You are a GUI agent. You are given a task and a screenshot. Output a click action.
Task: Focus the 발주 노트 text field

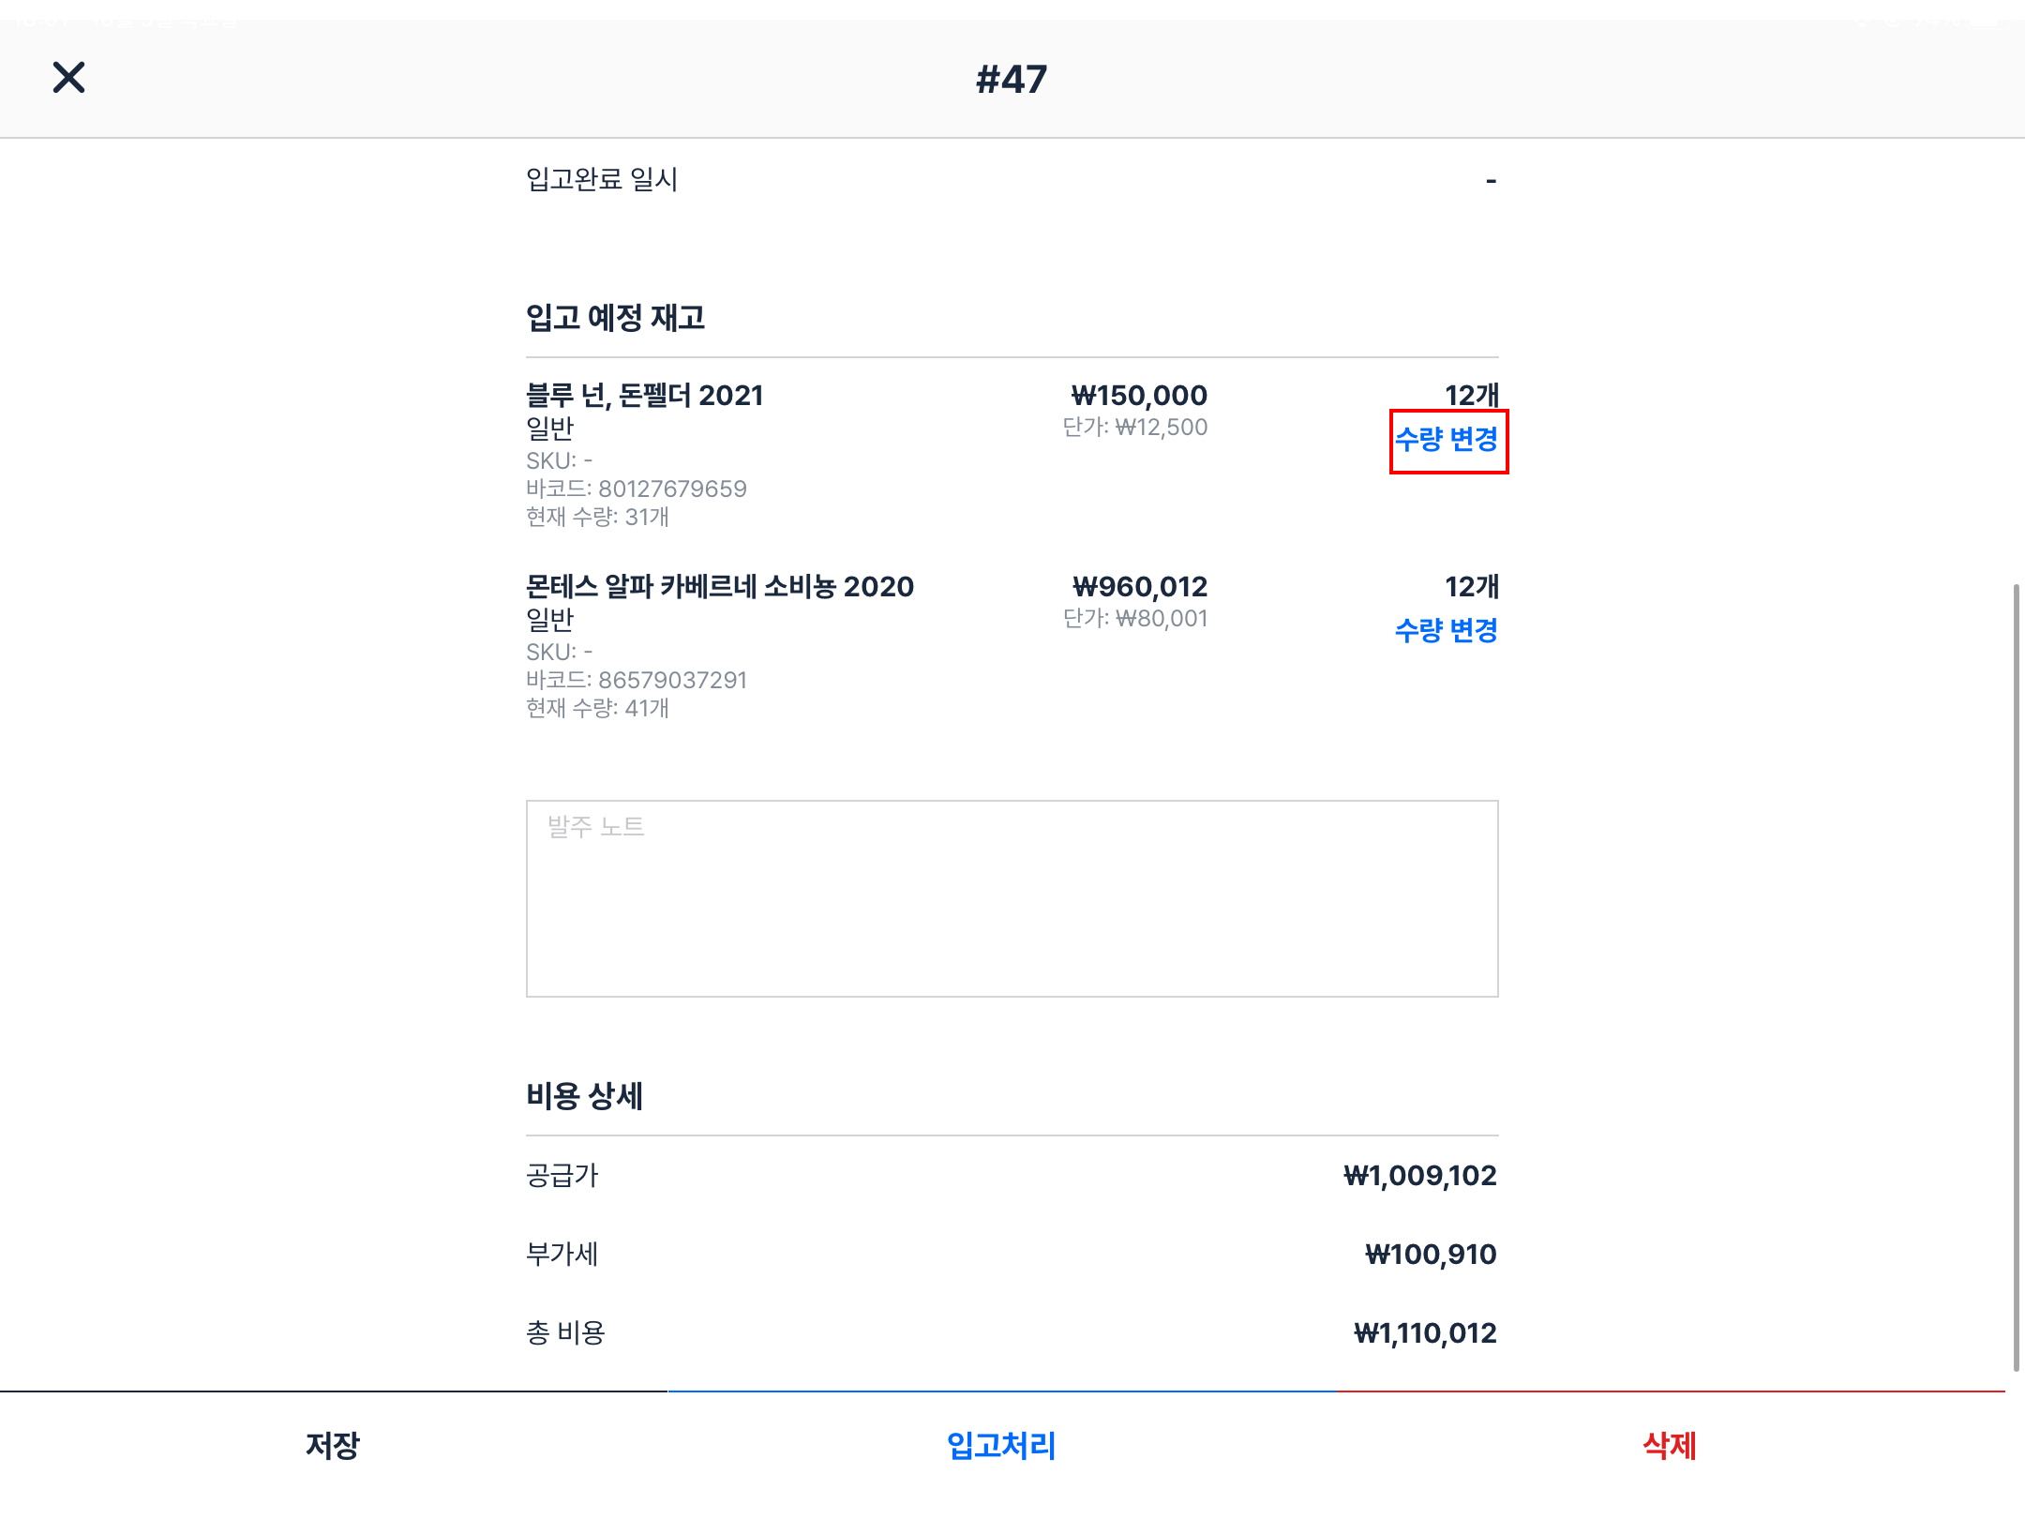(x=1012, y=898)
